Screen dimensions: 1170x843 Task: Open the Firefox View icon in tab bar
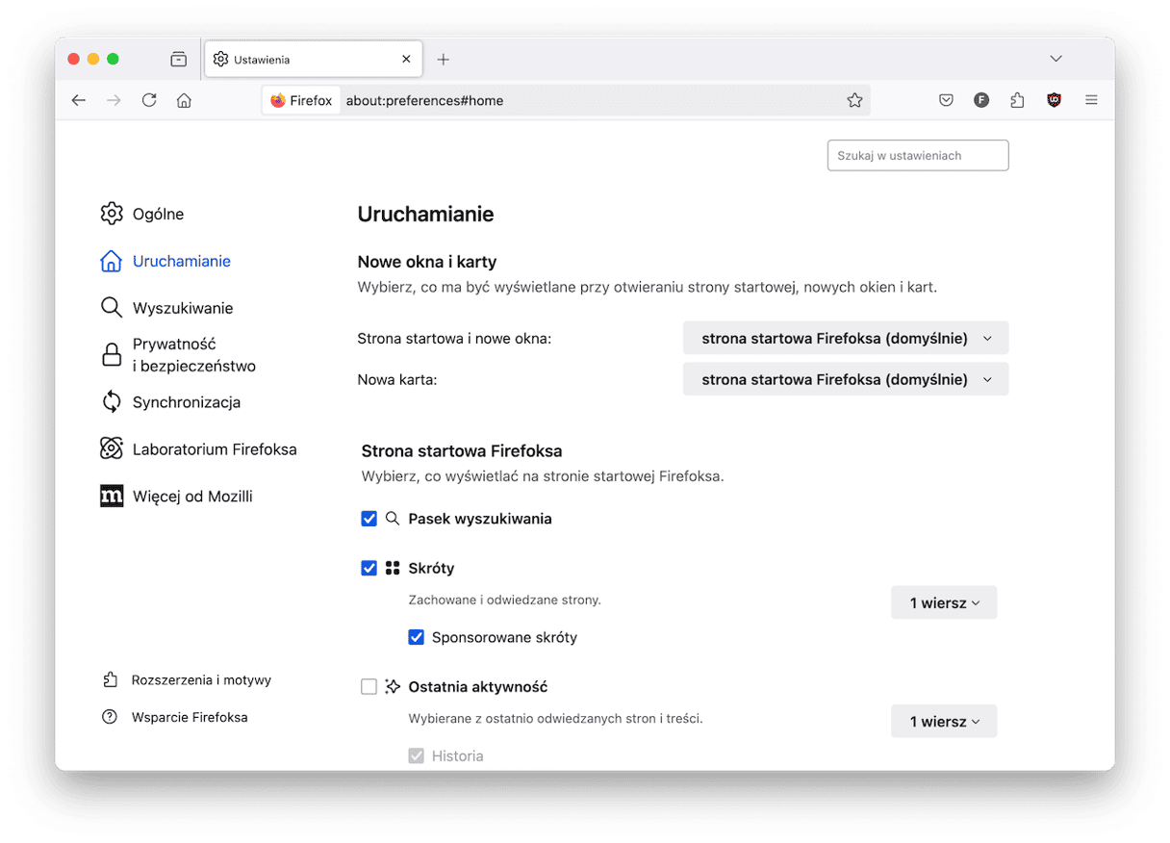178,59
